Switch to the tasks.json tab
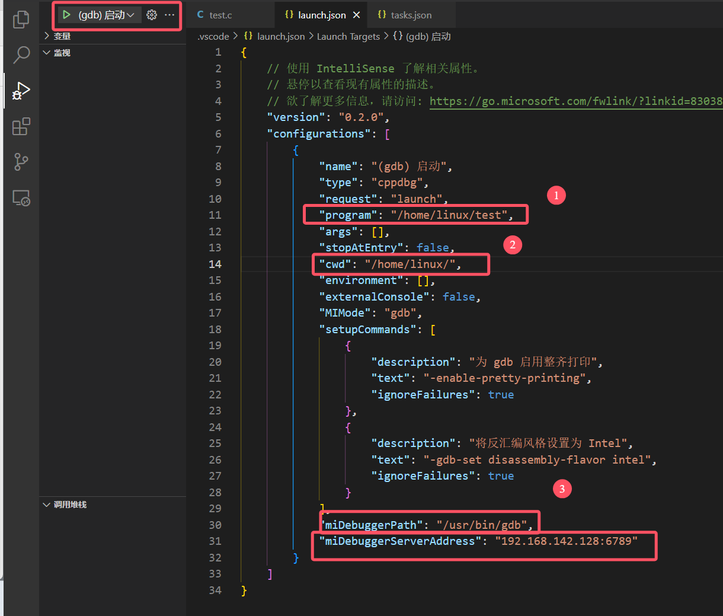This screenshot has width=723, height=616. pyautogui.click(x=411, y=15)
